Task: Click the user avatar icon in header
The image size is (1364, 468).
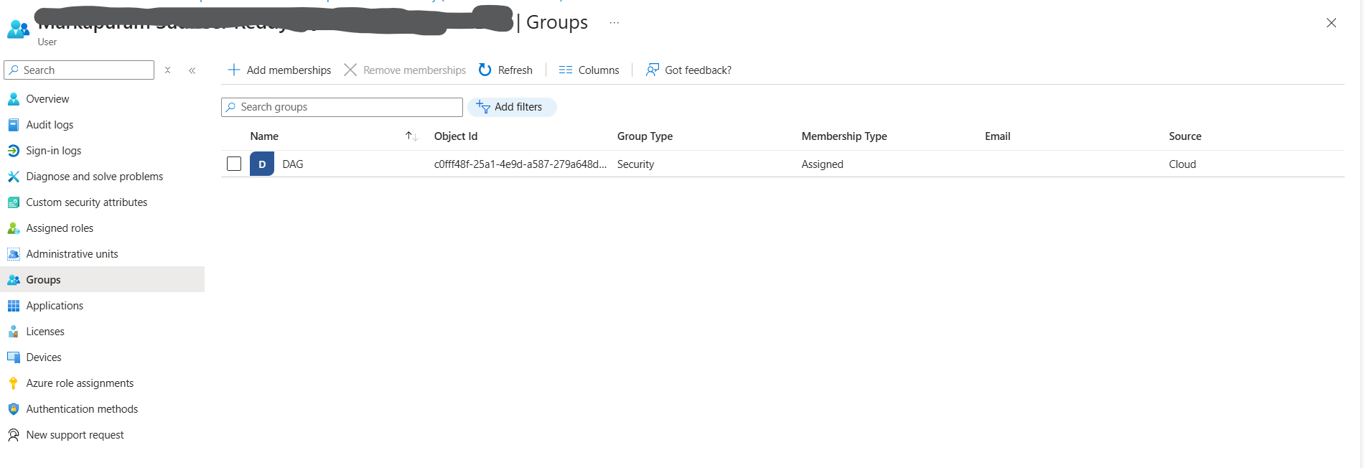Action: point(18,29)
